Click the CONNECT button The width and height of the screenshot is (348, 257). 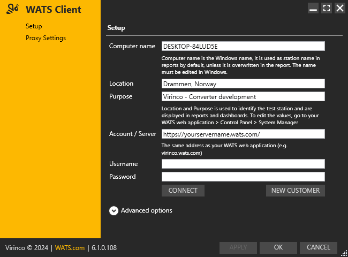pyautogui.click(x=183, y=191)
